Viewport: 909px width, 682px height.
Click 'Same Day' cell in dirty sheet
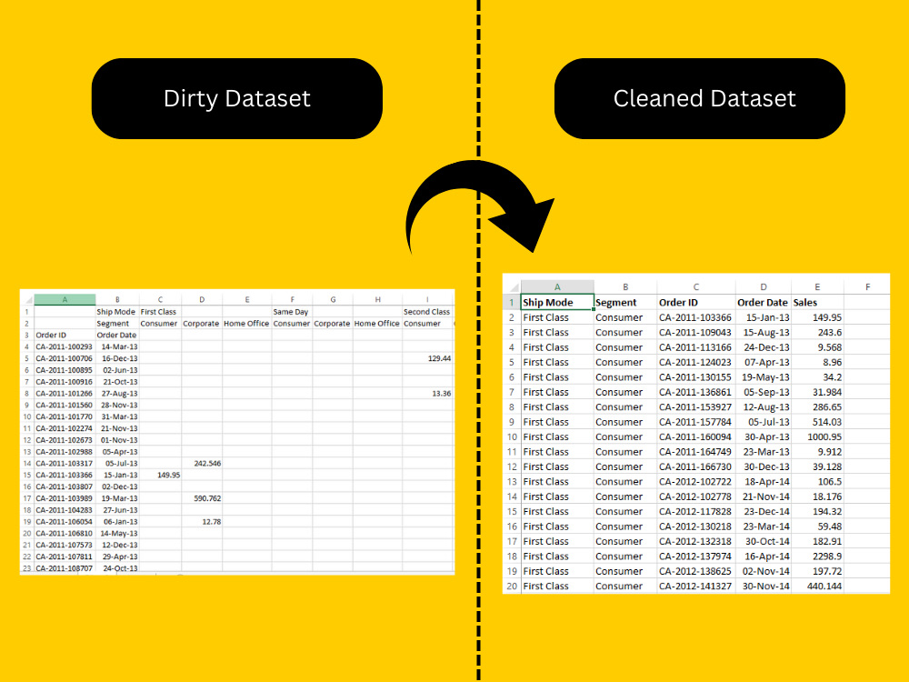tap(292, 311)
